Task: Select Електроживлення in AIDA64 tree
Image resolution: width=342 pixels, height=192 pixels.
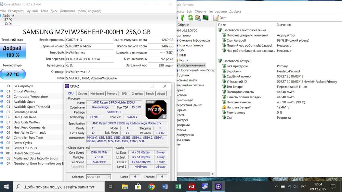Action: coord(192,65)
